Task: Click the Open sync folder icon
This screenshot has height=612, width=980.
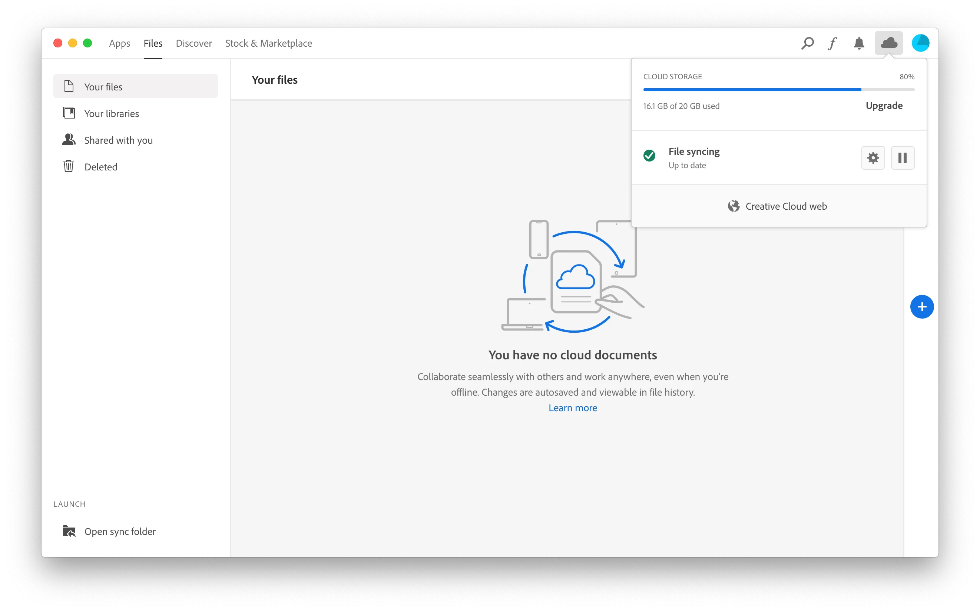Action: [x=69, y=531]
